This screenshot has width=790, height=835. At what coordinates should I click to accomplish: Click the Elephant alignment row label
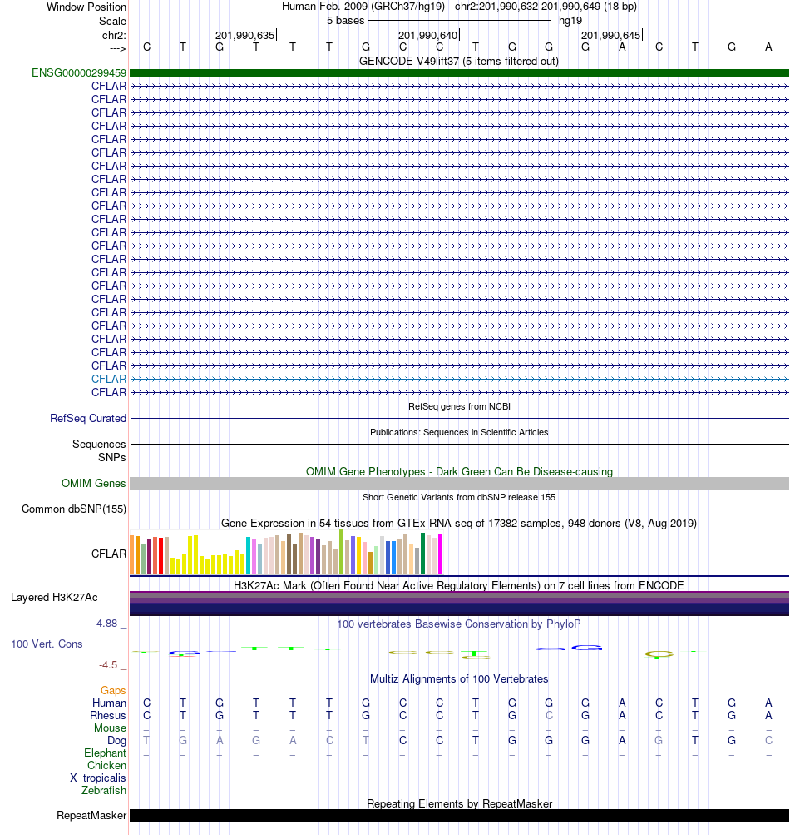(x=106, y=753)
